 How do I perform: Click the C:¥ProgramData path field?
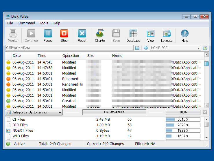point(69,48)
